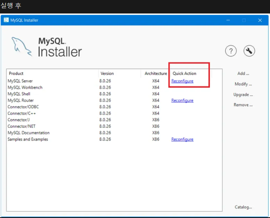The width and height of the screenshot is (270, 218).
Task: Select the Samples and Examples row
Action: click(114, 139)
